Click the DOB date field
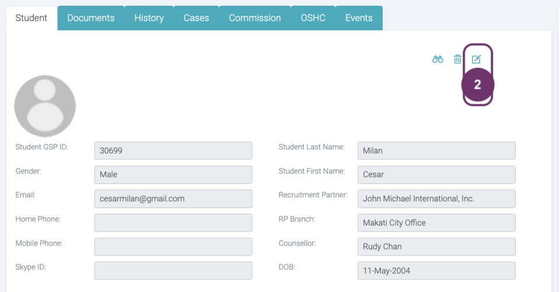Viewport: 560px width, 292px height. tap(436, 270)
